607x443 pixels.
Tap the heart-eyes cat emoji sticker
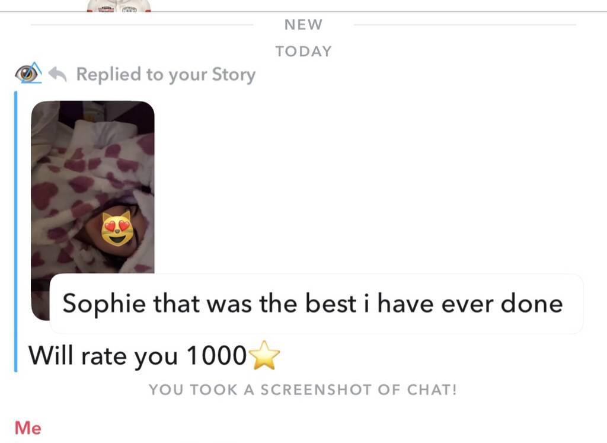point(117,230)
